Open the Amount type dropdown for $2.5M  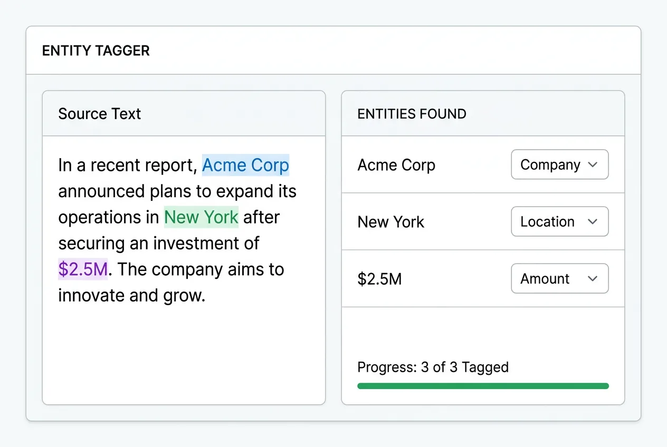coord(559,278)
